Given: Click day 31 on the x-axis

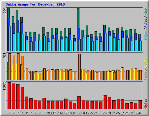Looking at the screenshot, I should pyautogui.click(x=140, y=113).
